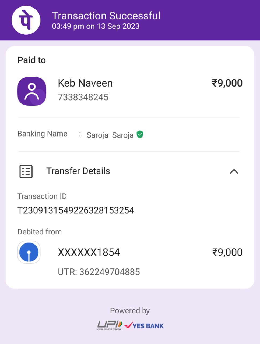The height and width of the screenshot is (344, 260).
Task: Click the Transfer Details heading
Action: [x=78, y=171]
